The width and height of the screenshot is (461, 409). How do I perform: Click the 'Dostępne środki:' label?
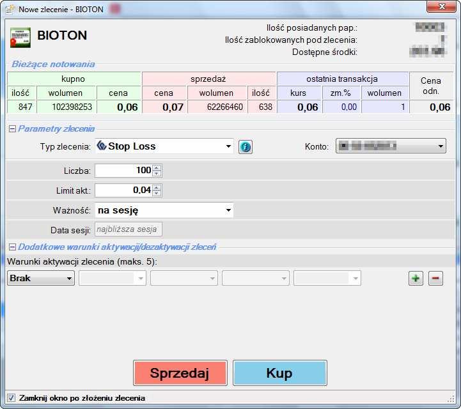coord(325,52)
